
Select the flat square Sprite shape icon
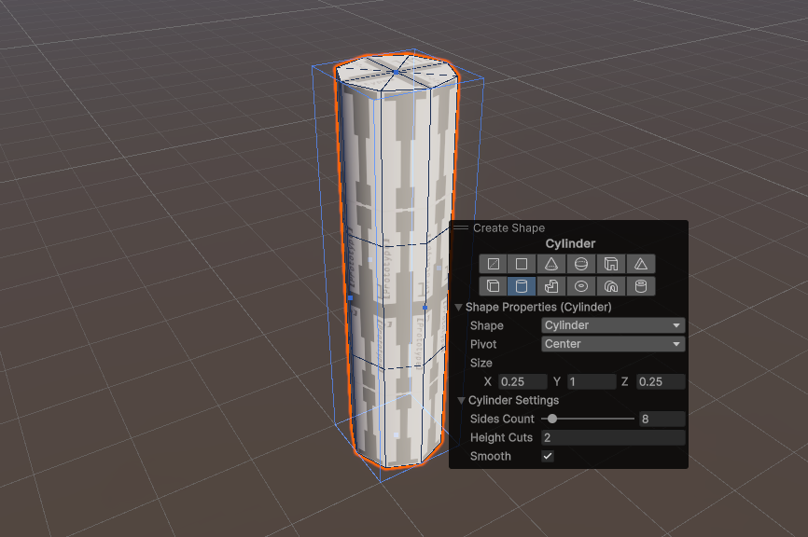point(522,264)
